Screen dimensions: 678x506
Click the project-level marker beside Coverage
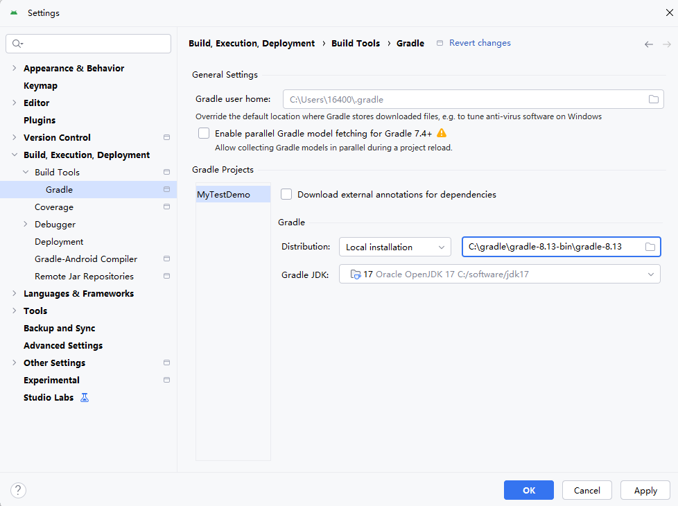pos(166,207)
